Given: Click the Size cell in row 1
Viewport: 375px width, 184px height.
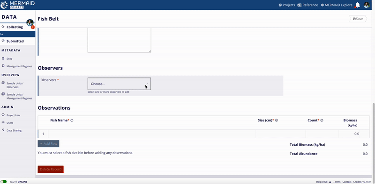Looking at the screenshot, I should [x=280, y=134].
